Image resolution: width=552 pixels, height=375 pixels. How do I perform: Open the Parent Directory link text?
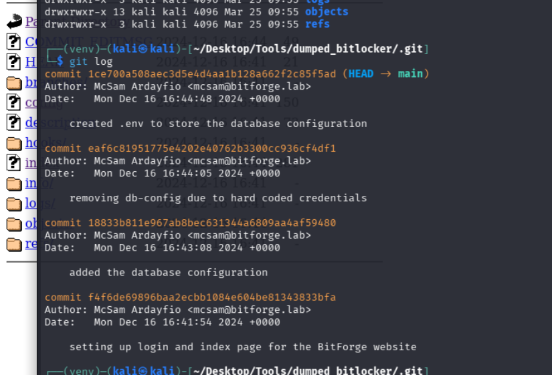31,22
